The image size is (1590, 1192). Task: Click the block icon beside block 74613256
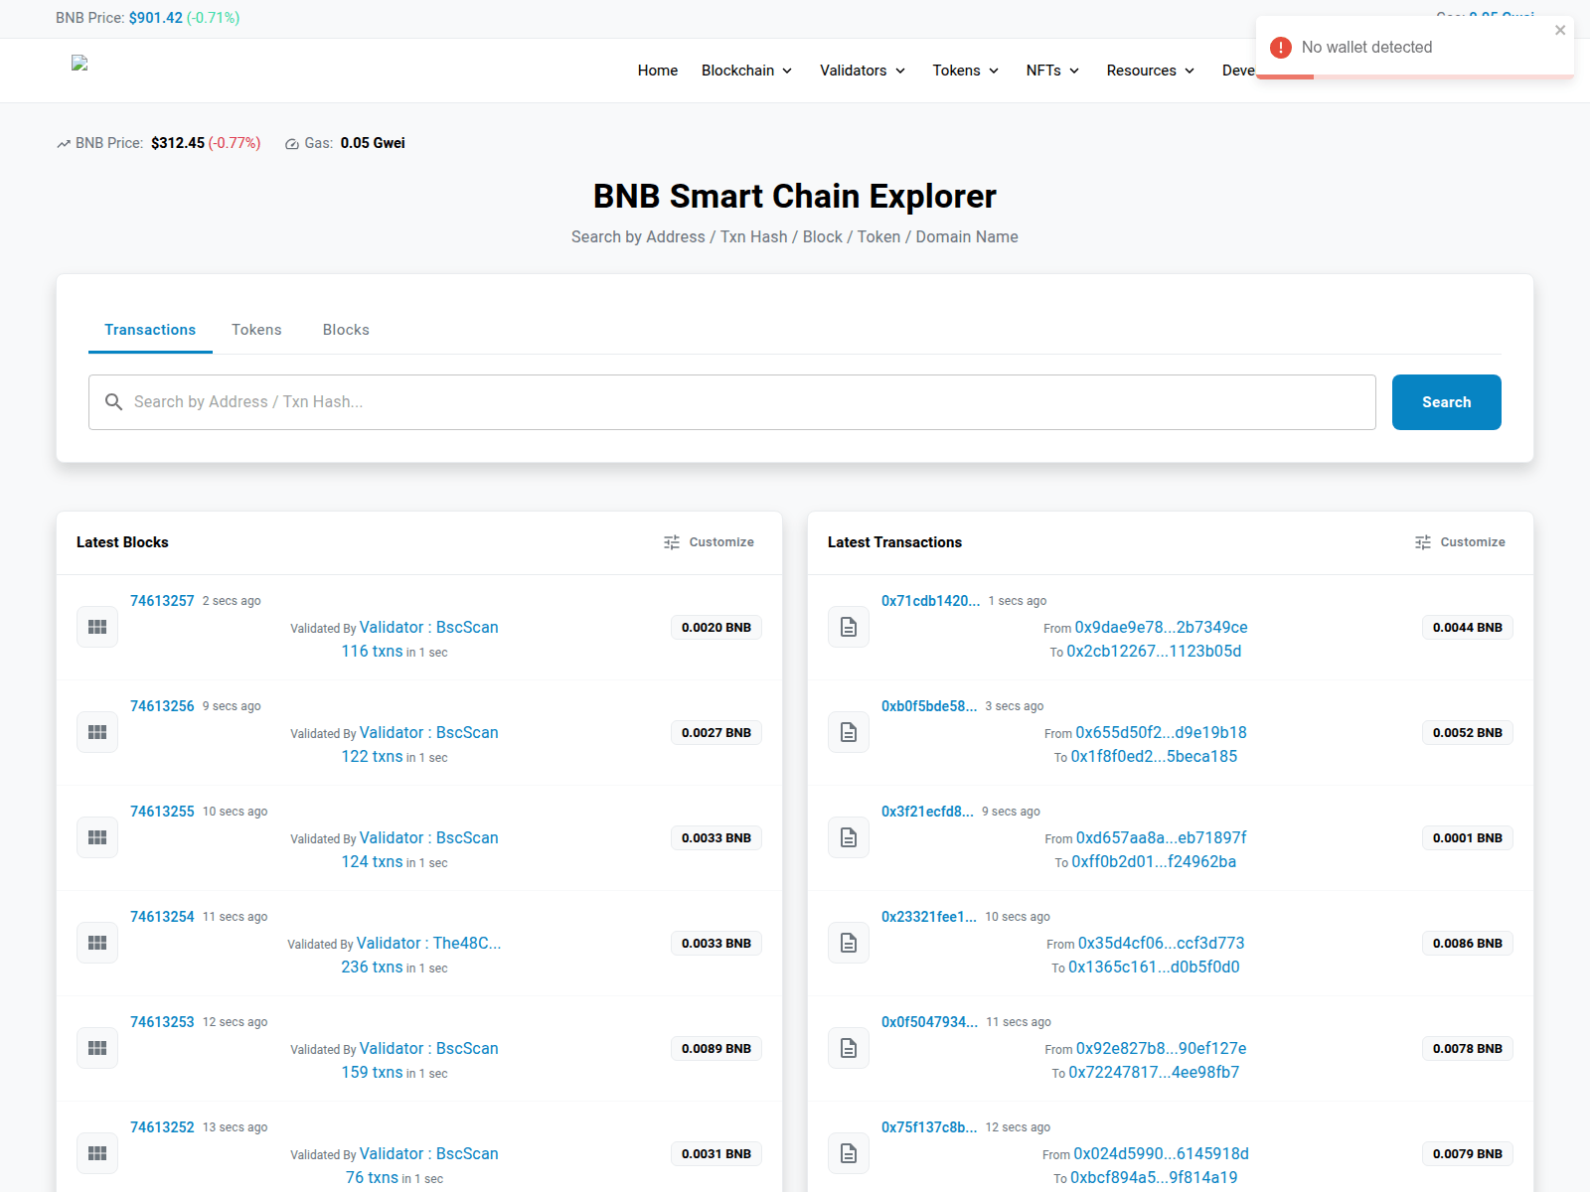click(97, 732)
